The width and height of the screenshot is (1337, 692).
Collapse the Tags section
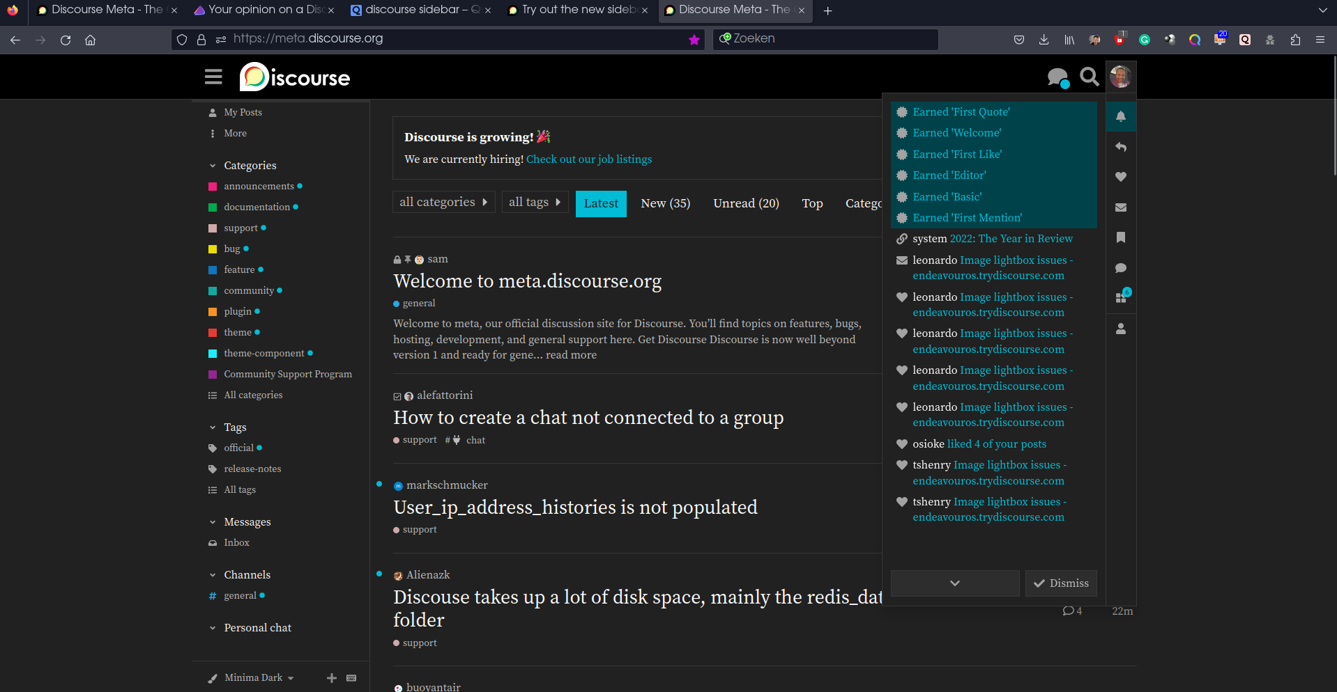click(213, 427)
